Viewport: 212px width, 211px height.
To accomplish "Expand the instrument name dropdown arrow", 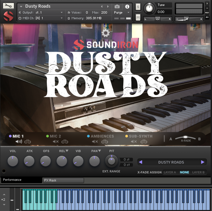I will 21,7.
